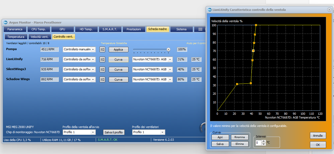The width and height of the screenshot is (334, 154).
Task: Click Applica button for Pompa
Action: coord(118,50)
